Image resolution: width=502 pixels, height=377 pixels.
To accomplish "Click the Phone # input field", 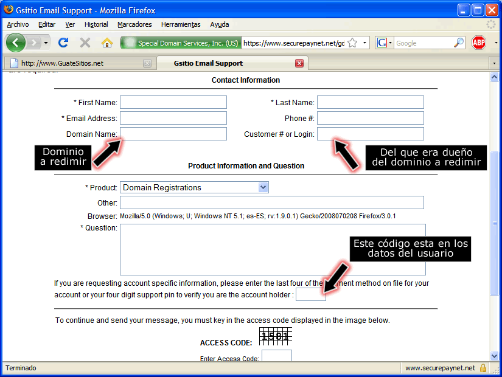I will tap(371, 118).
